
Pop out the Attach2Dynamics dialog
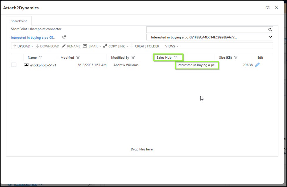pyautogui.click(x=267, y=8)
